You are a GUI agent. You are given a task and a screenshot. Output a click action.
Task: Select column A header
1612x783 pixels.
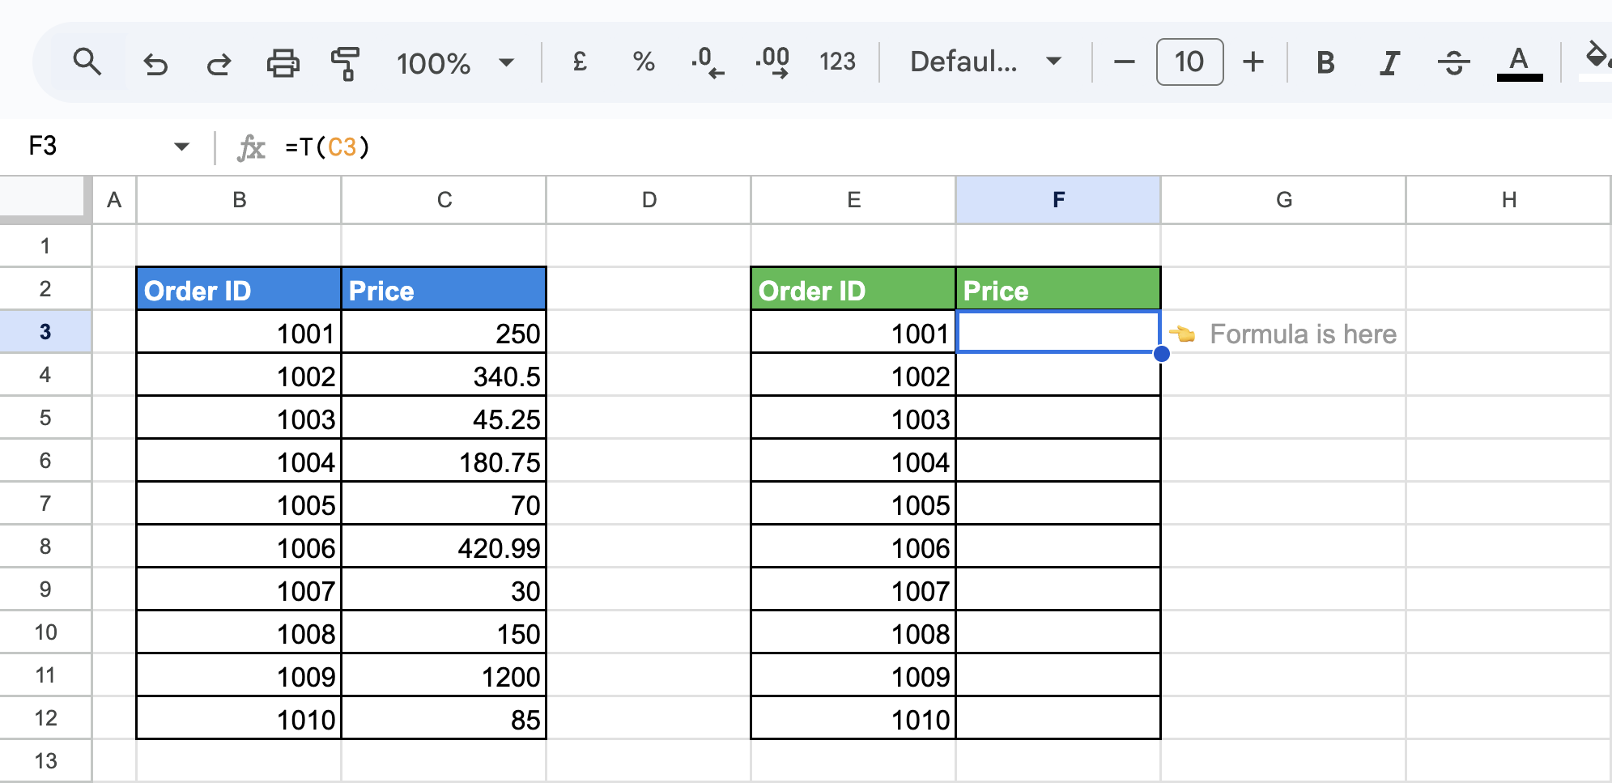point(114,200)
